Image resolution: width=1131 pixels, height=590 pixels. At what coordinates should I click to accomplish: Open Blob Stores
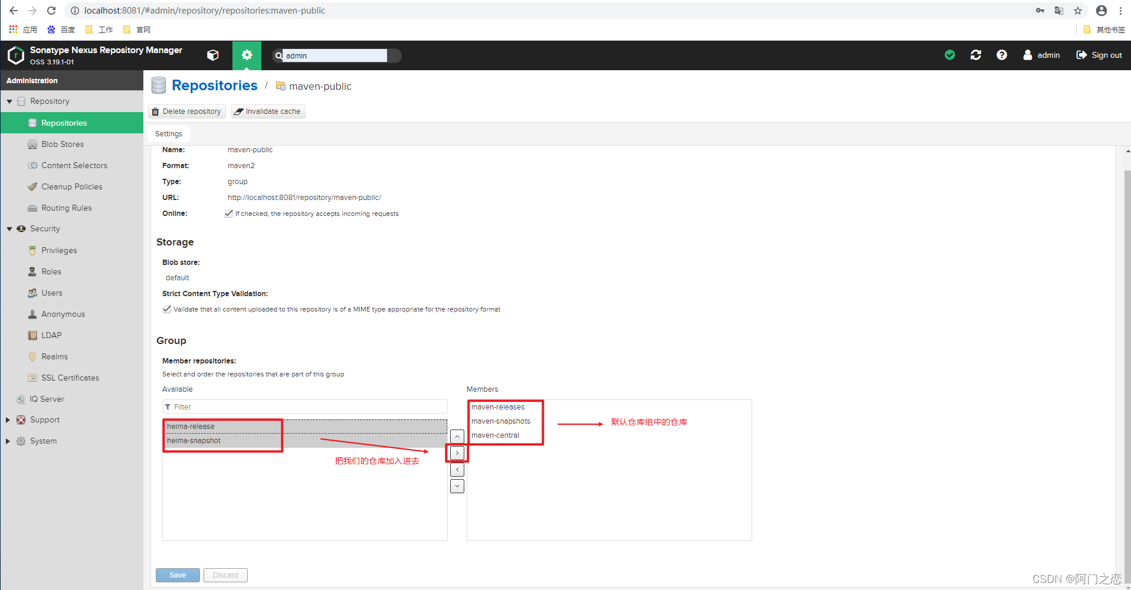tap(63, 144)
